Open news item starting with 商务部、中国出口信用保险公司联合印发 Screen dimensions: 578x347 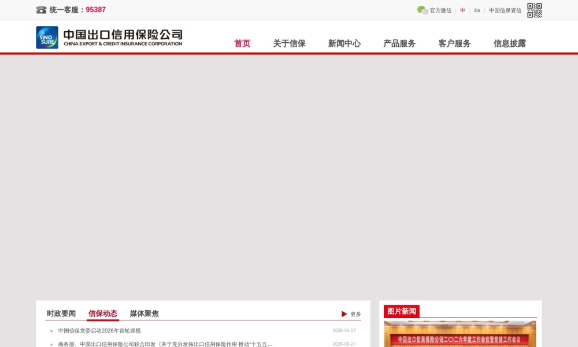[x=165, y=344]
